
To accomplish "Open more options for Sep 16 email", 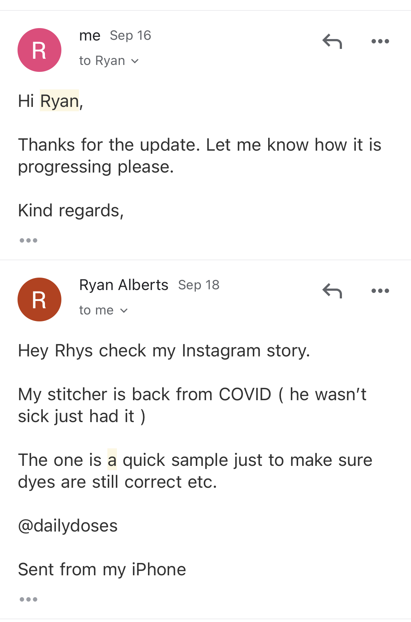I will click(380, 41).
